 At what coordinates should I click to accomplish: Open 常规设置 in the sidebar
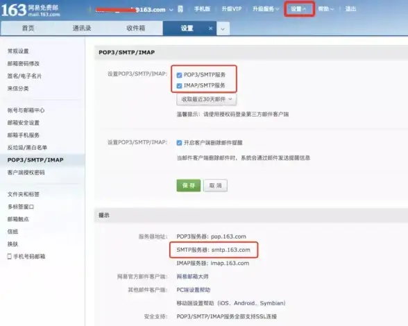click(18, 51)
